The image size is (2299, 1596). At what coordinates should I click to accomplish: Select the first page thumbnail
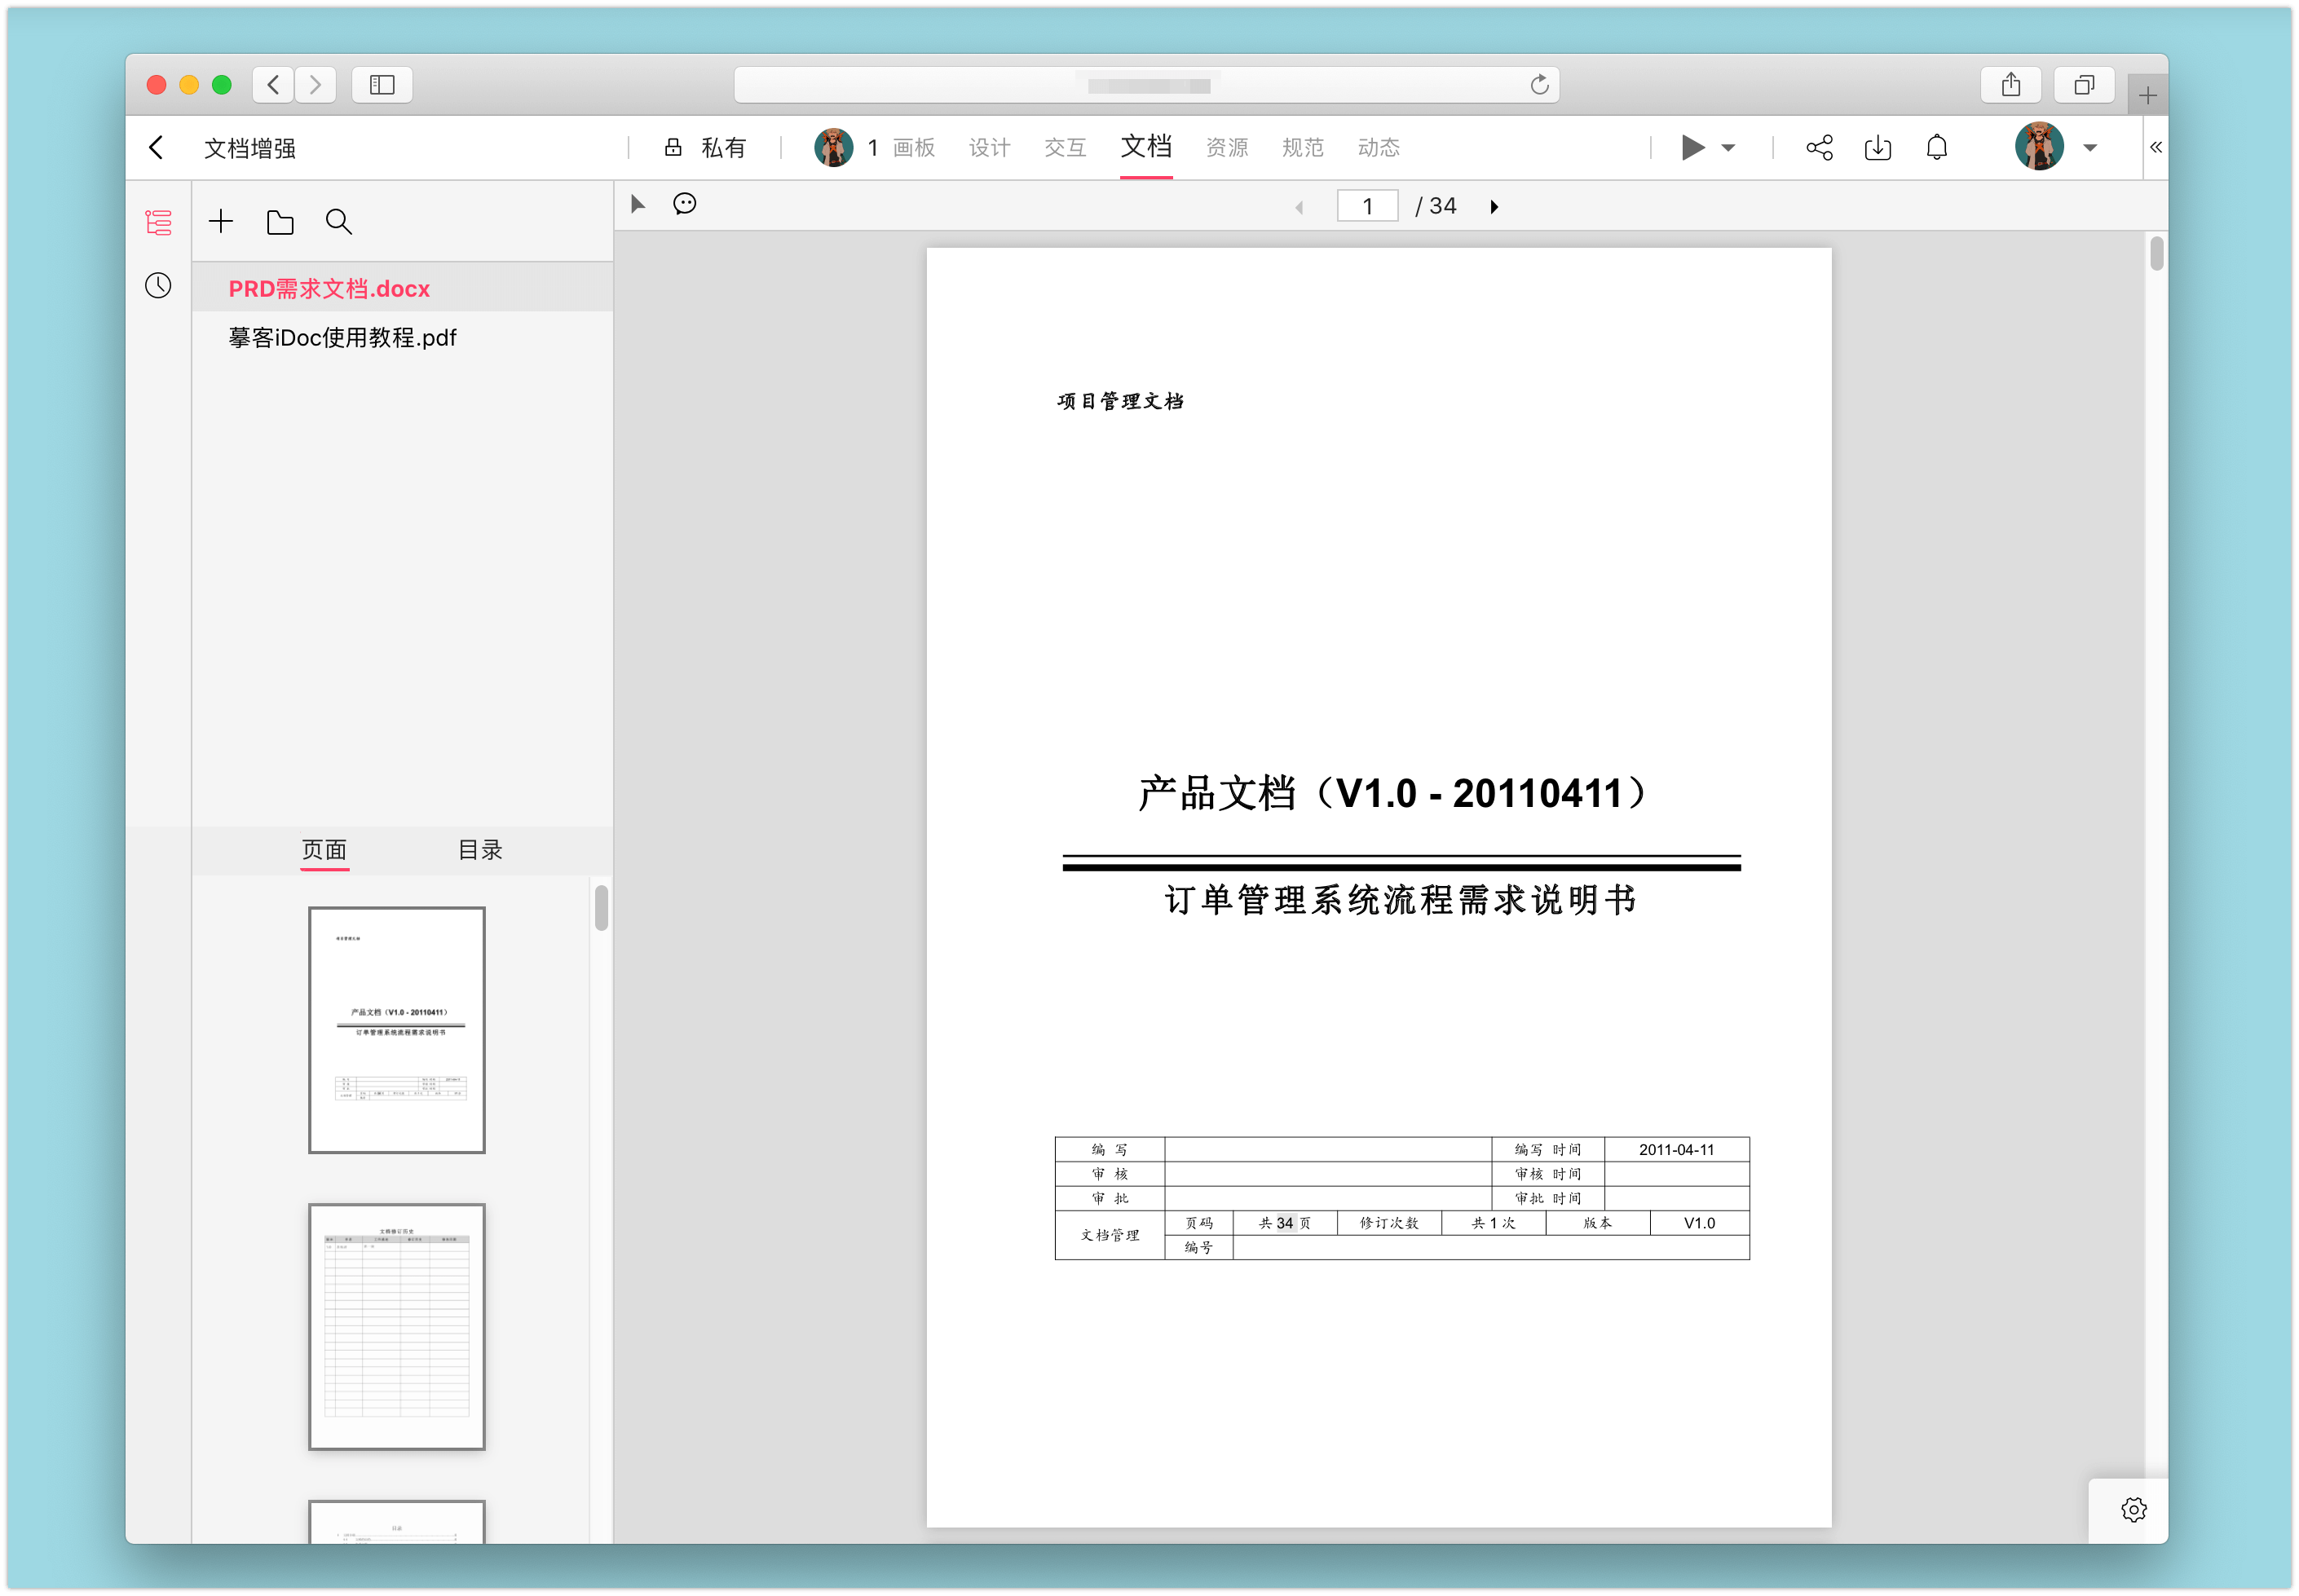pos(396,1030)
